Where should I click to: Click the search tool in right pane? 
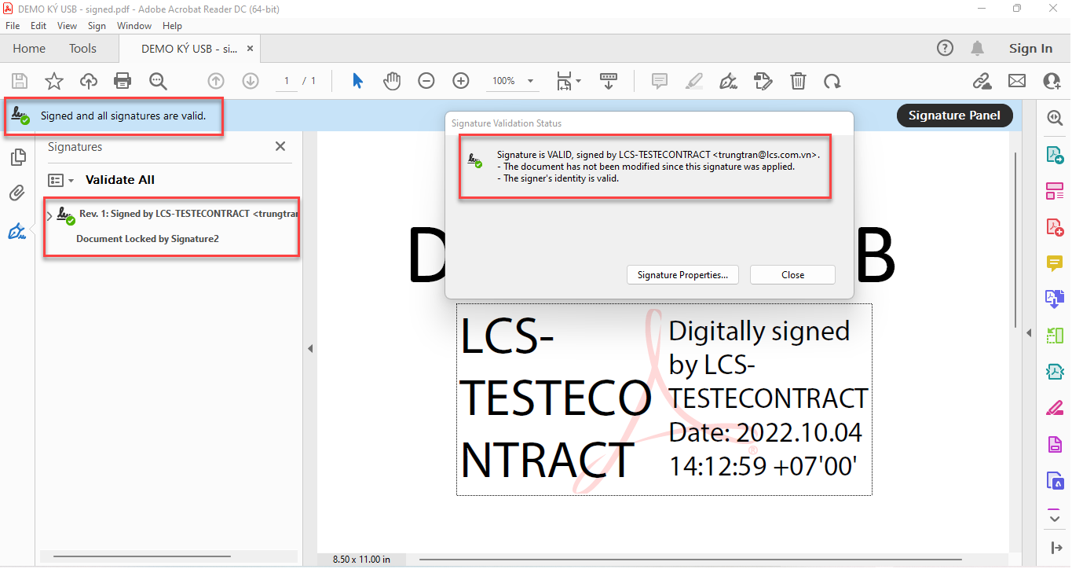point(1054,118)
